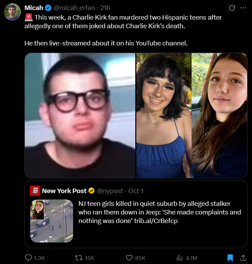
Task: Open the girl in blue dress photo
Action: click(x=164, y=115)
